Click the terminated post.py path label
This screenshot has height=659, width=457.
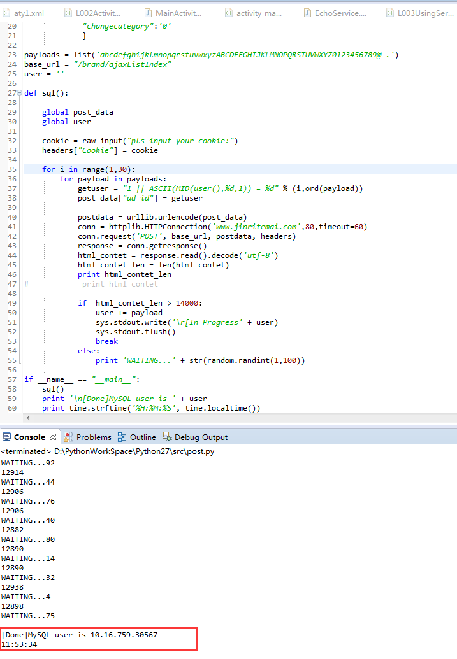[108, 451]
